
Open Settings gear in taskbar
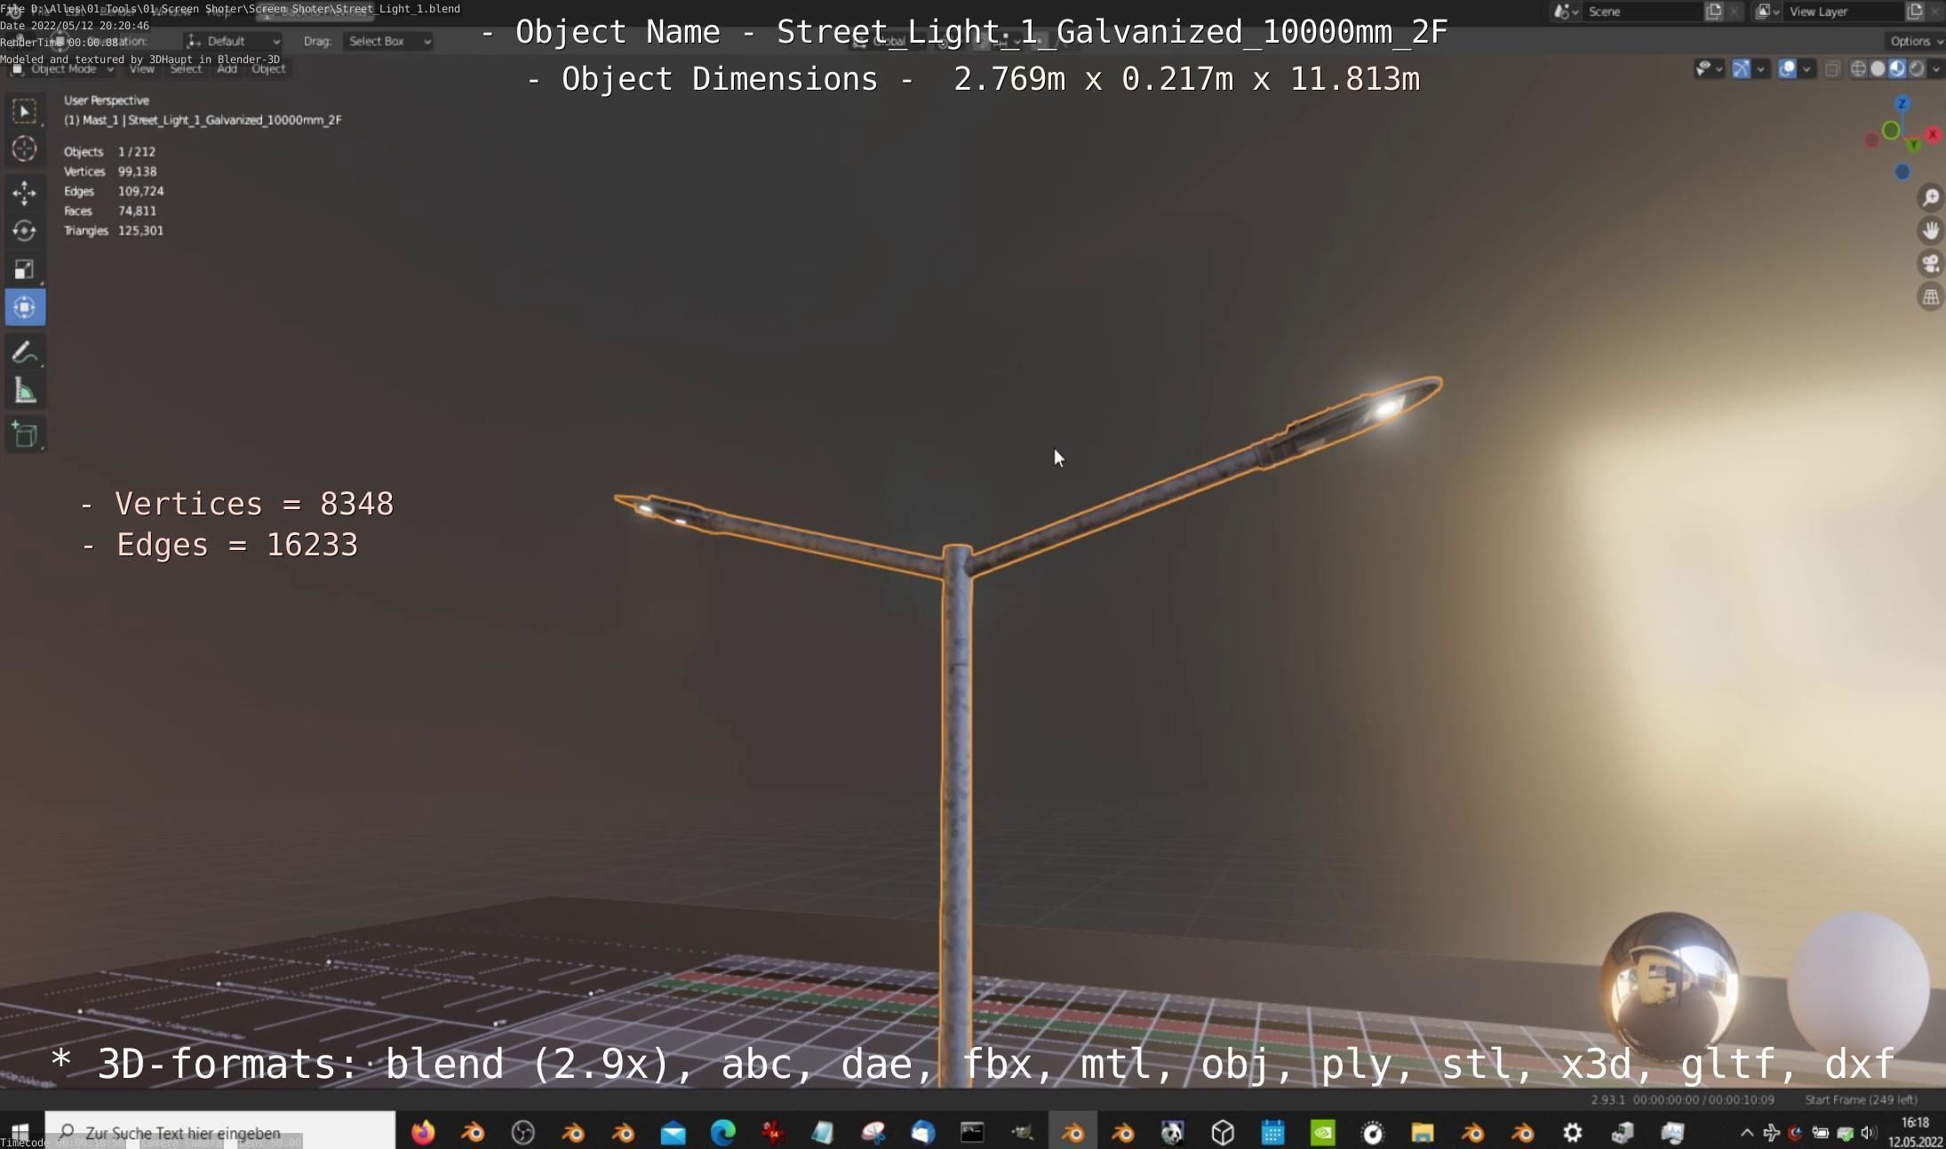1573,1132
